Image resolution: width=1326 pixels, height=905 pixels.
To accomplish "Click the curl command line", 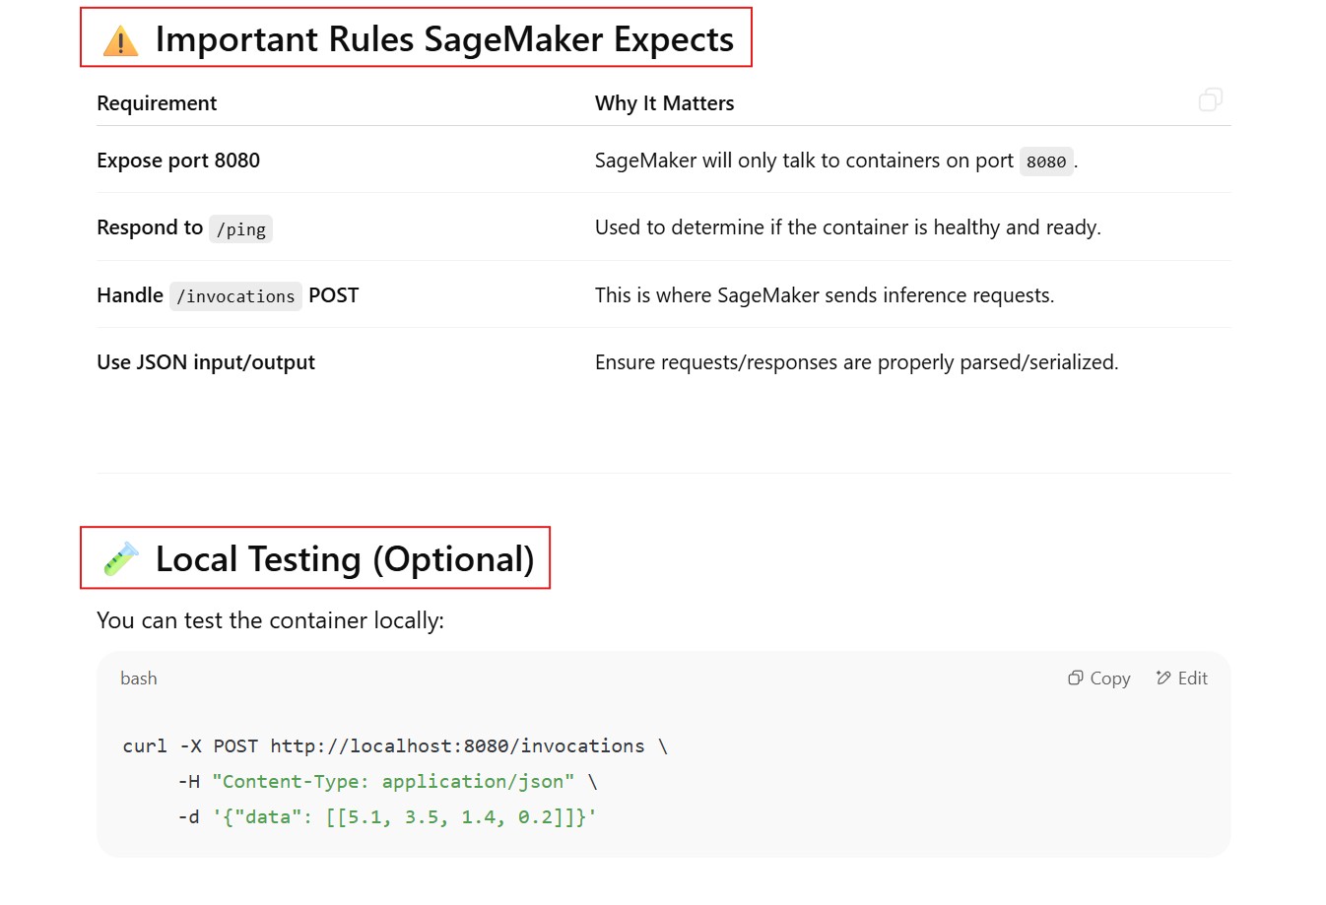I will [394, 746].
